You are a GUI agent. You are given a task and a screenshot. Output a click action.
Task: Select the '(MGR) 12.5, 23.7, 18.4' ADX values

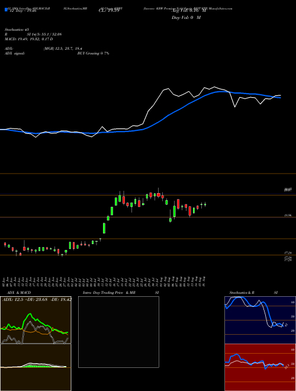click(63, 49)
